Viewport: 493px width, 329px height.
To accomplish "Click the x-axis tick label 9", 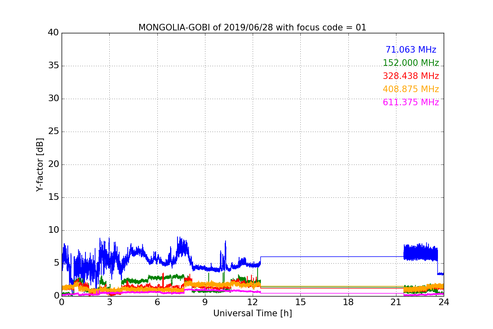I will tap(205, 302).
